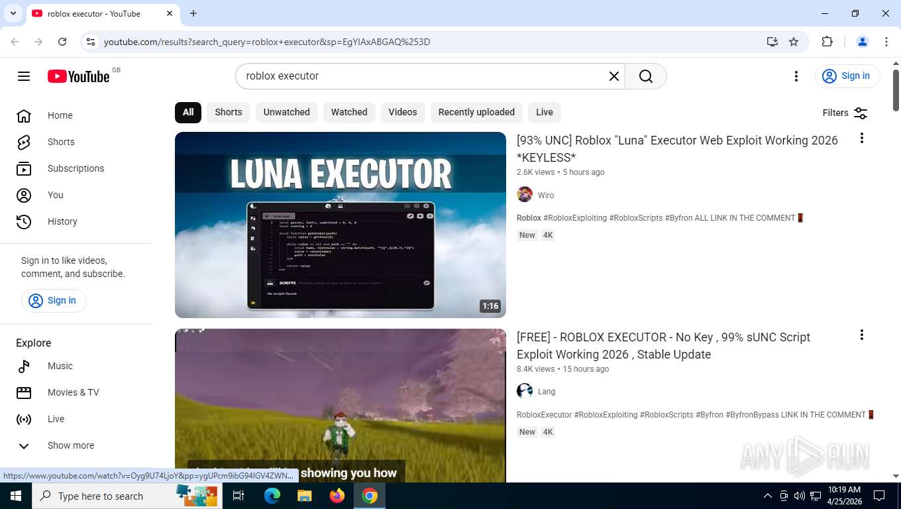Select the Watched filter chip
This screenshot has width=901, height=509.
(x=349, y=112)
